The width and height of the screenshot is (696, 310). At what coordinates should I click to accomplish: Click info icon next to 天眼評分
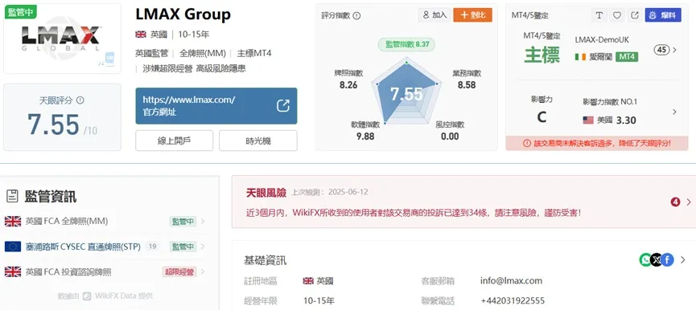(80, 100)
